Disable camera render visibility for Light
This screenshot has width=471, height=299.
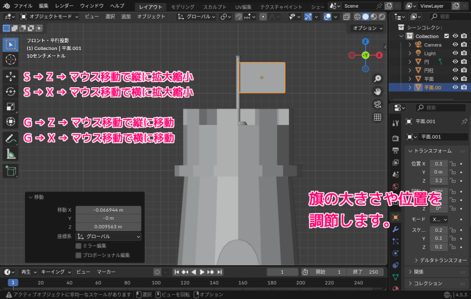464,54
